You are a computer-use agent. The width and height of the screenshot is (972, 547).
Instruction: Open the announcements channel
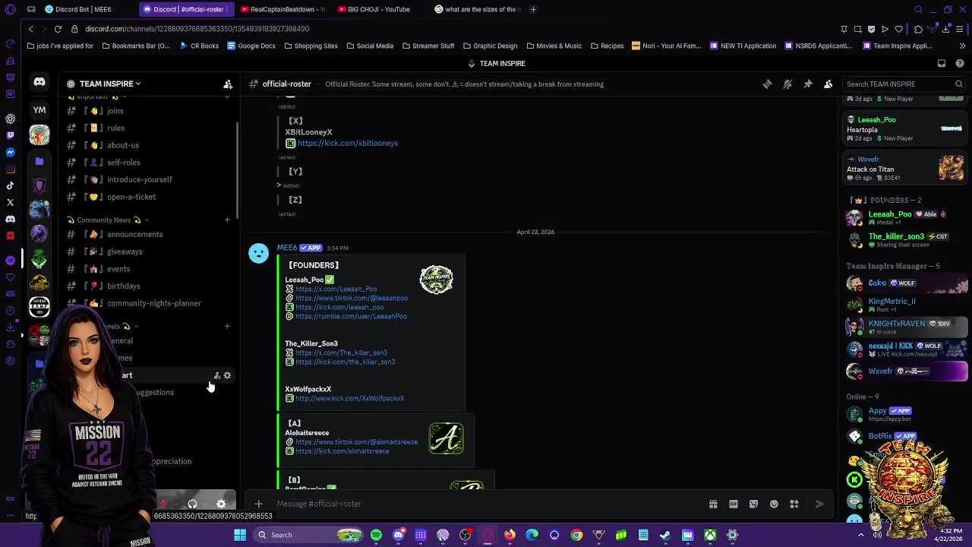pyautogui.click(x=148, y=234)
